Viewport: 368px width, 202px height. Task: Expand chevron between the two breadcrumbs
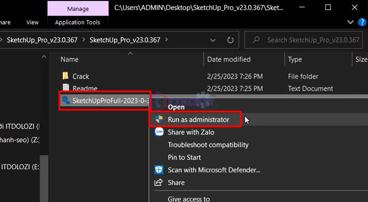click(84, 40)
